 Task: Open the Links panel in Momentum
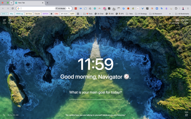coord(5,21)
